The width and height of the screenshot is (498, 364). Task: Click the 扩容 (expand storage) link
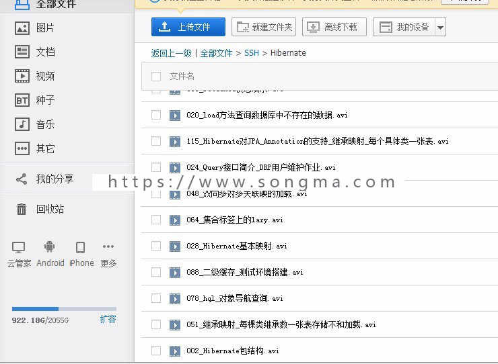click(x=108, y=319)
